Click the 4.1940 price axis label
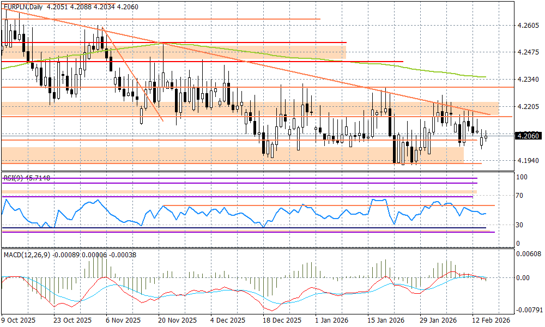This screenshot has height=327, width=545. click(x=527, y=161)
